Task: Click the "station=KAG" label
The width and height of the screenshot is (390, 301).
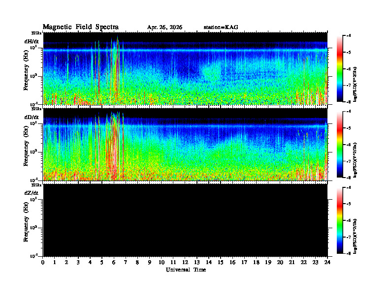Action: tap(221, 28)
